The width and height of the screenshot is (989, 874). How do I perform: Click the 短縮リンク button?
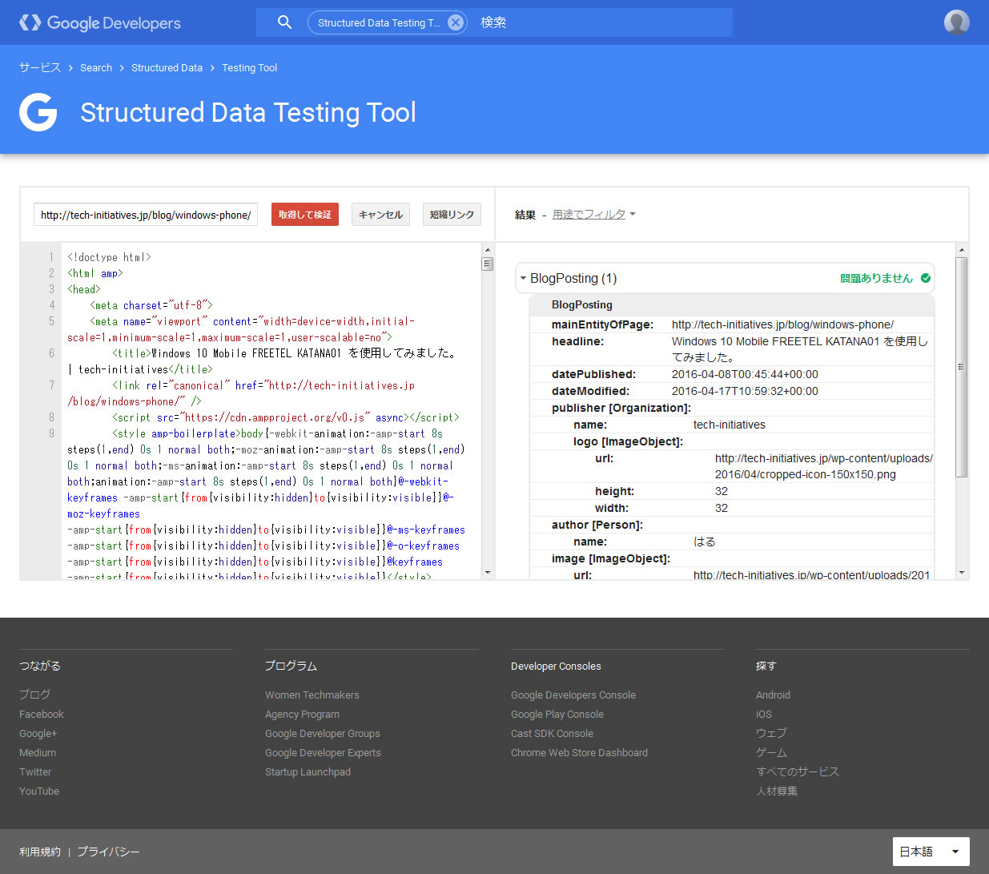(x=452, y=215)
